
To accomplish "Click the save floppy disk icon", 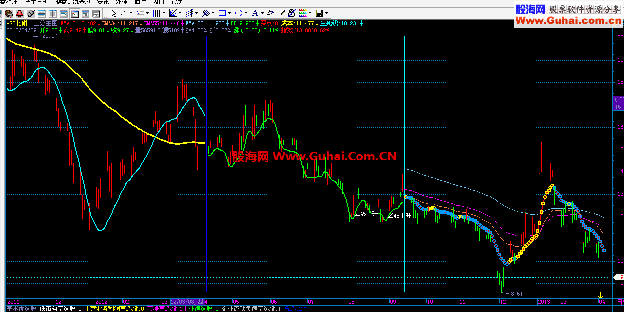I will 319,13.
